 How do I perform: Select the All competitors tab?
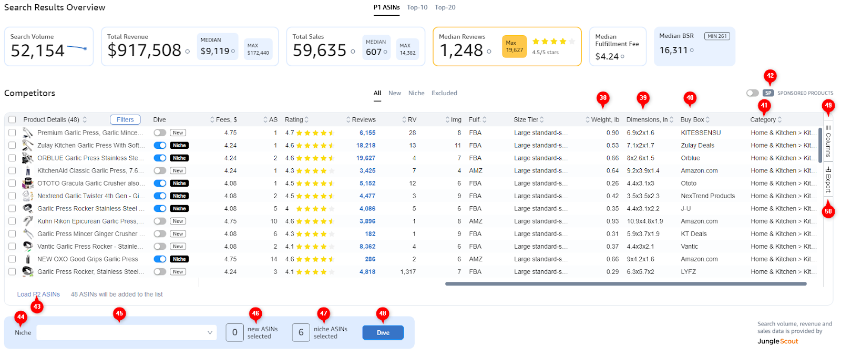click(377, 93)
